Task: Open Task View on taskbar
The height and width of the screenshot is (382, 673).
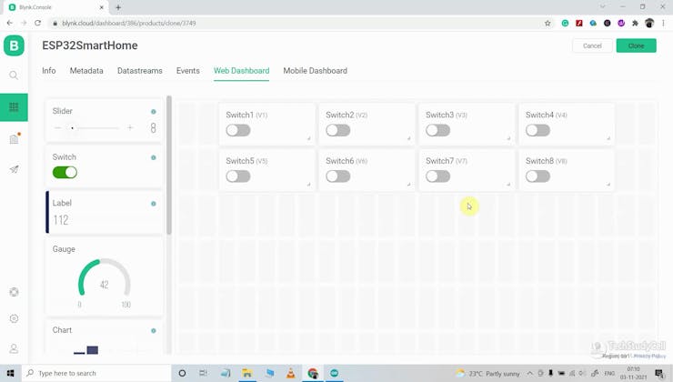Action: coord(203,373)
